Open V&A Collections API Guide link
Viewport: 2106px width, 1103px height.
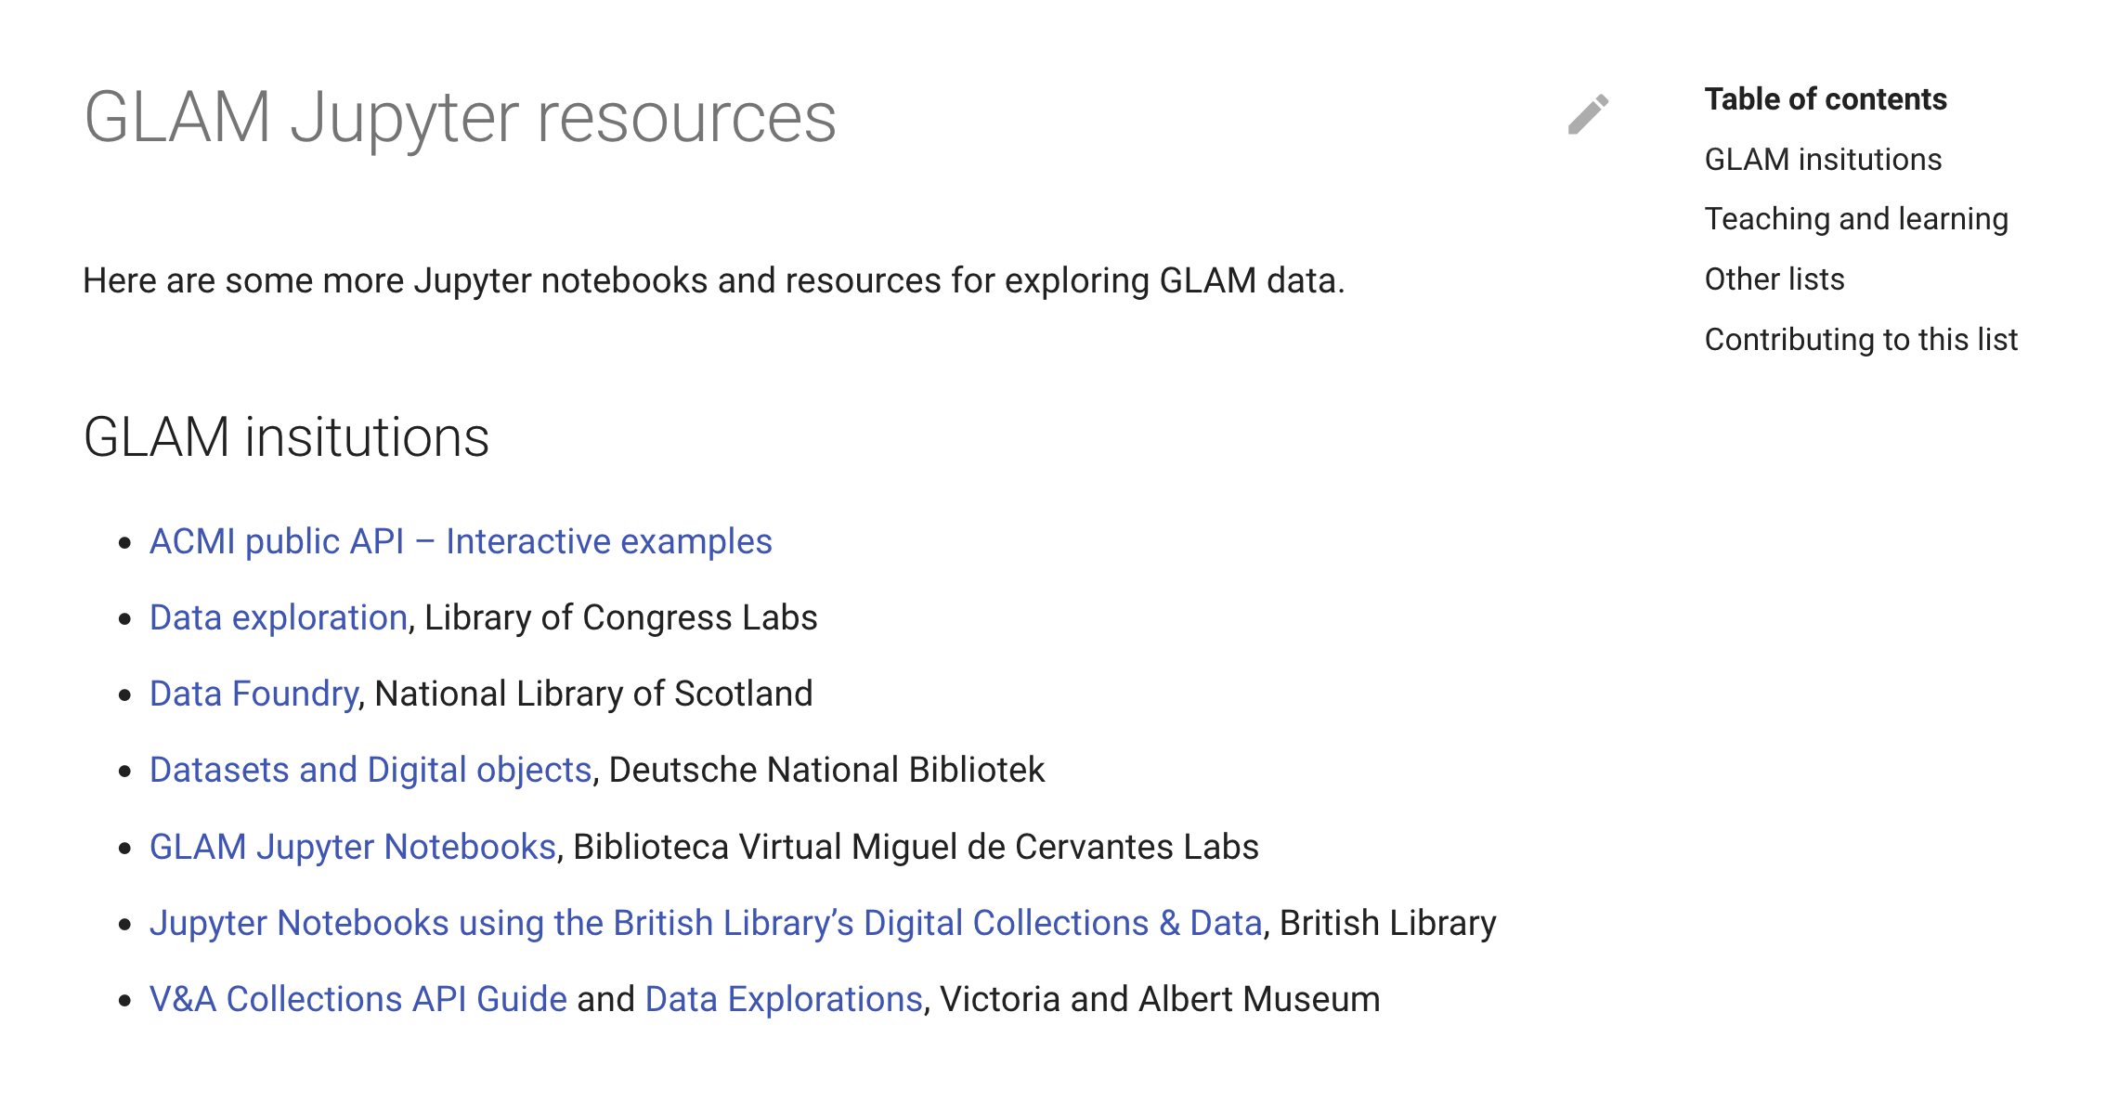358,999
